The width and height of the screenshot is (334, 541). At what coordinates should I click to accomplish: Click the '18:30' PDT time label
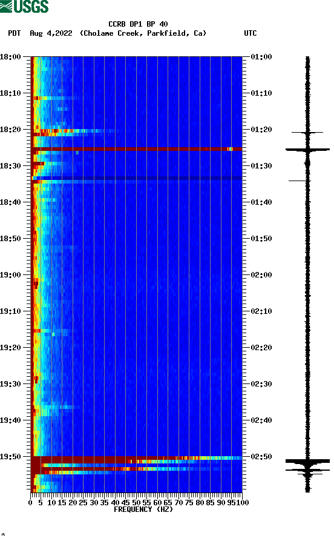(x=10, y=165)
